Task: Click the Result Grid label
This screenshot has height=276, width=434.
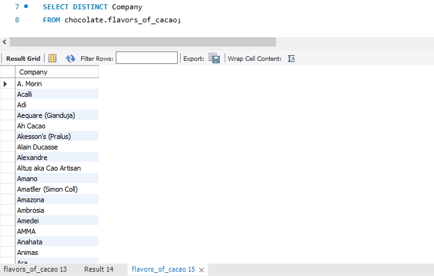Action: point(23,58)
